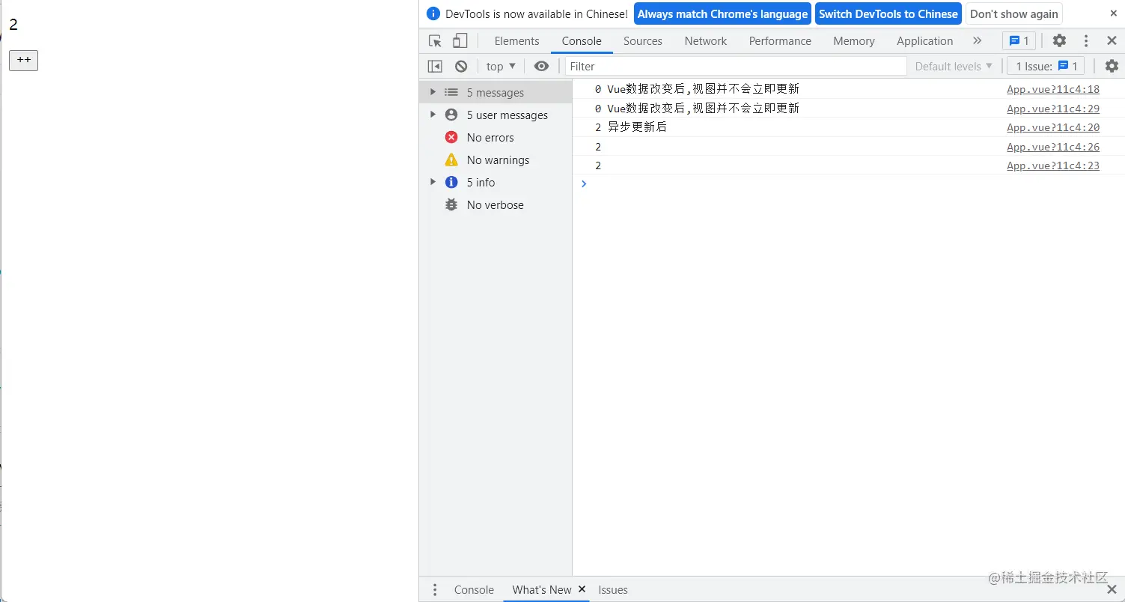Show console sidebar toggle icon
The width and height of the screenshot is (1125, 602).
coord(435,67)
